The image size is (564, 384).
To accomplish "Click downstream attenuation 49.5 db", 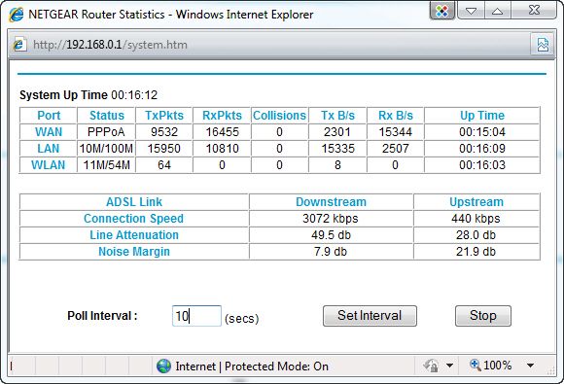I will point(331,235).
